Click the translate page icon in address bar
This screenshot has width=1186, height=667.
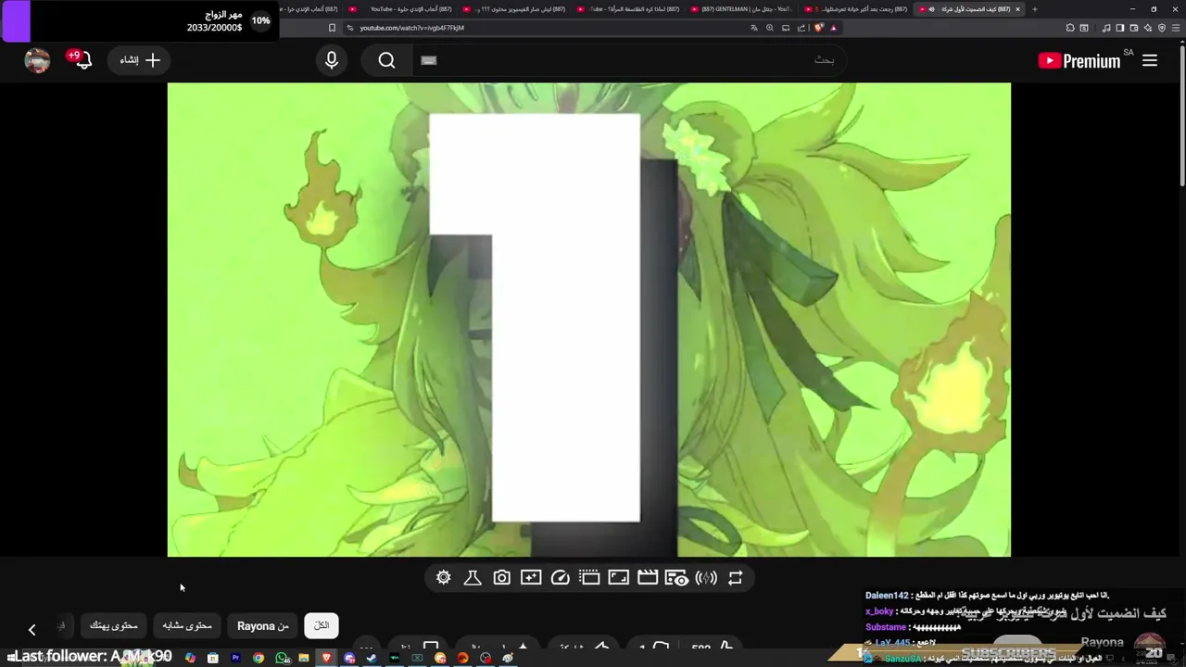[x=754, y=28]
